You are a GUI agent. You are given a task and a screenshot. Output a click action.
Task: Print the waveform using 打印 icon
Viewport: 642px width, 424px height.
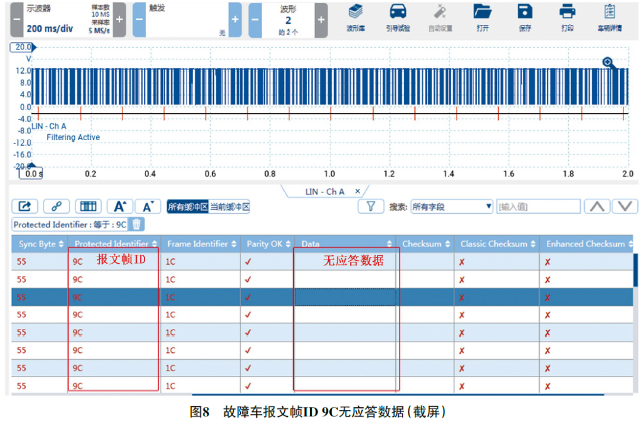[x=567, y=17]
